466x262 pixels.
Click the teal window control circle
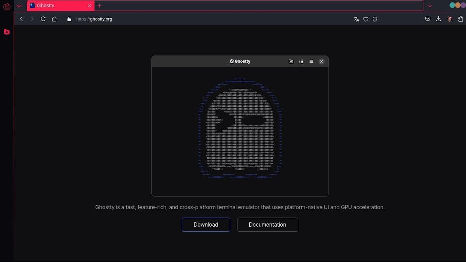(x=452, y=5)
